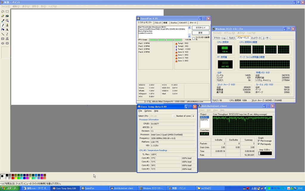Switch to S.M.A.R.T. tab in SpeedFan
This screenshot has width=305, height=191.
[x=183, y=23]
